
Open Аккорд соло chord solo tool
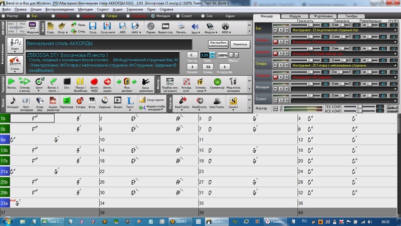(186, 82)
